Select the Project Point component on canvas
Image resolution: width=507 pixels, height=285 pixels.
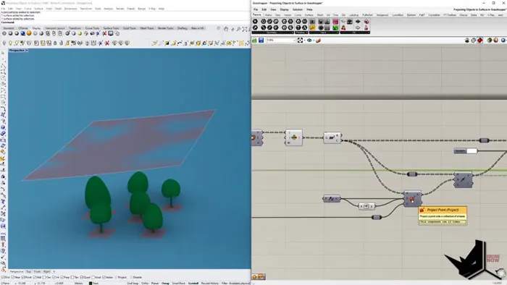coord(413,199)
